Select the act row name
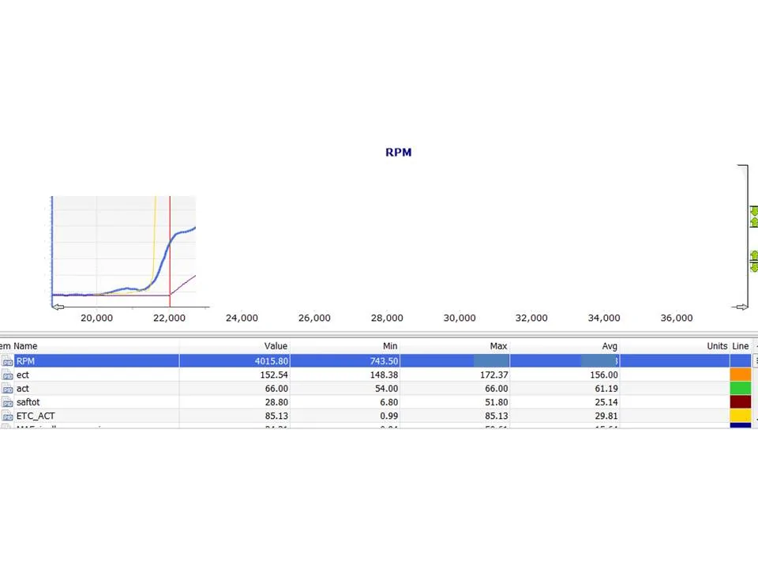The width and height of the screenshot is (758, 569). point(23,389)
